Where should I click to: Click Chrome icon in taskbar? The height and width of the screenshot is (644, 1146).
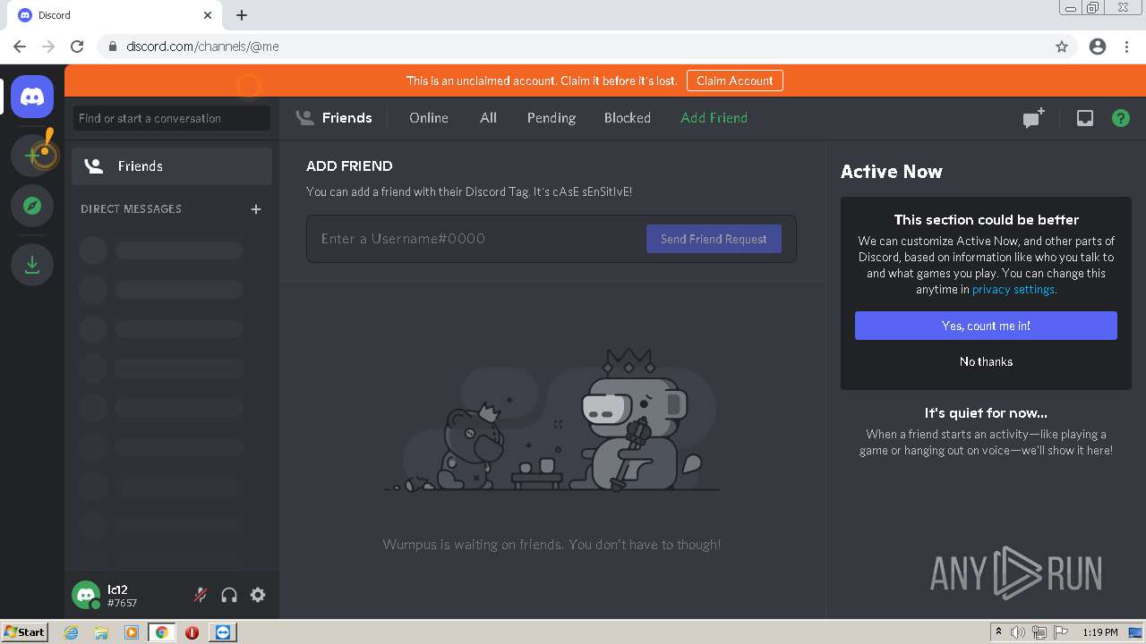pyautogui.click(x=162, y=632)
